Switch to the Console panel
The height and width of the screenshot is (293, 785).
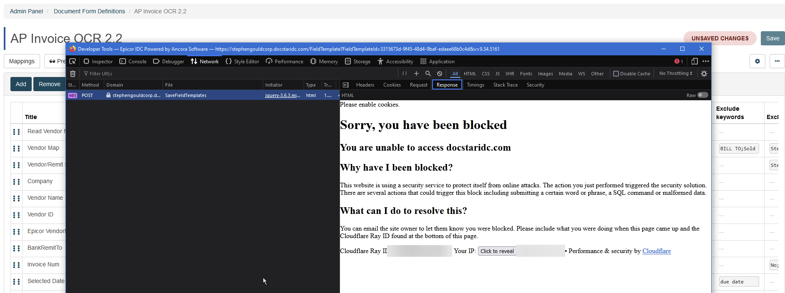[133, 62]
